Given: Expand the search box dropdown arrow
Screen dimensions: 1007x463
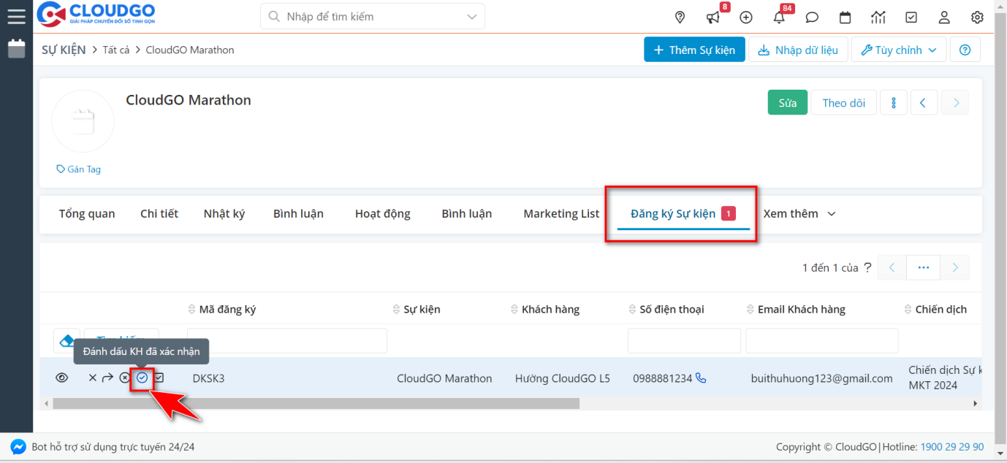Looking at the screenshot, I should point(472,16).
